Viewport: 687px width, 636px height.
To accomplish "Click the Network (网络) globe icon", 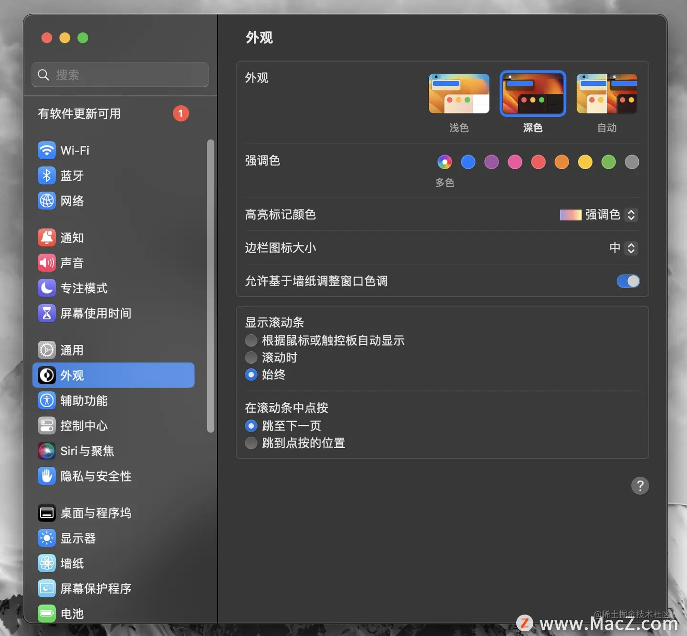I will click(x=47, y=201).
